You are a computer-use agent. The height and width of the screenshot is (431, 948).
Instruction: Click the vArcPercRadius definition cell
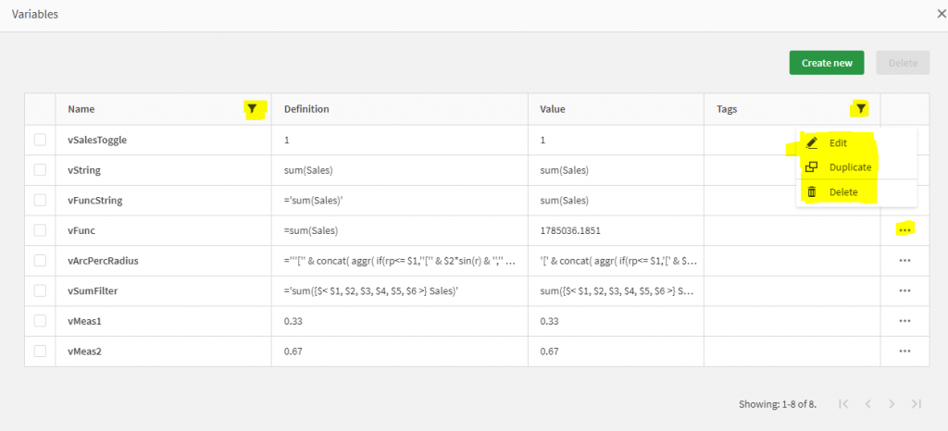tap(400, 261)
